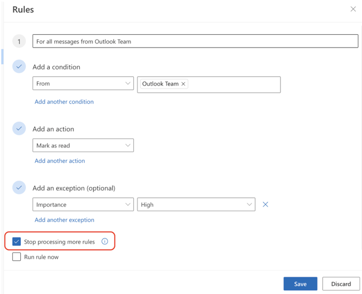Screen dimensions: 362x294
Task: Enable the Run rule now checkbox
Action: [17, 257]
